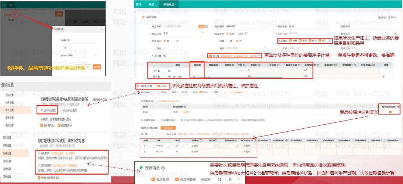The height and width of the screenshot is (184, 403).
Task: Click help icon at end of 多计量 hint
Action: 259,56
